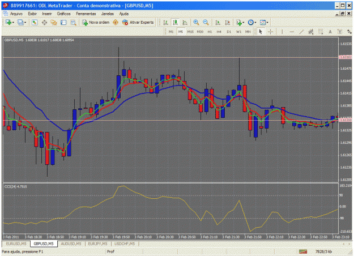Open the Exibir menu
Screen dimensions: 354x256
(32, 14)
